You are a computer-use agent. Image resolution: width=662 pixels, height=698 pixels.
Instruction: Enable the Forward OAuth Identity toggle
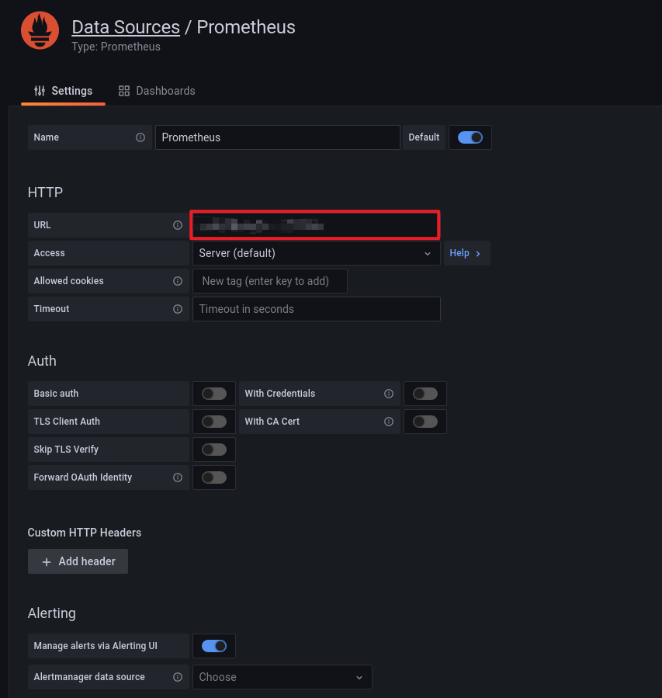(x=214, y=477)
